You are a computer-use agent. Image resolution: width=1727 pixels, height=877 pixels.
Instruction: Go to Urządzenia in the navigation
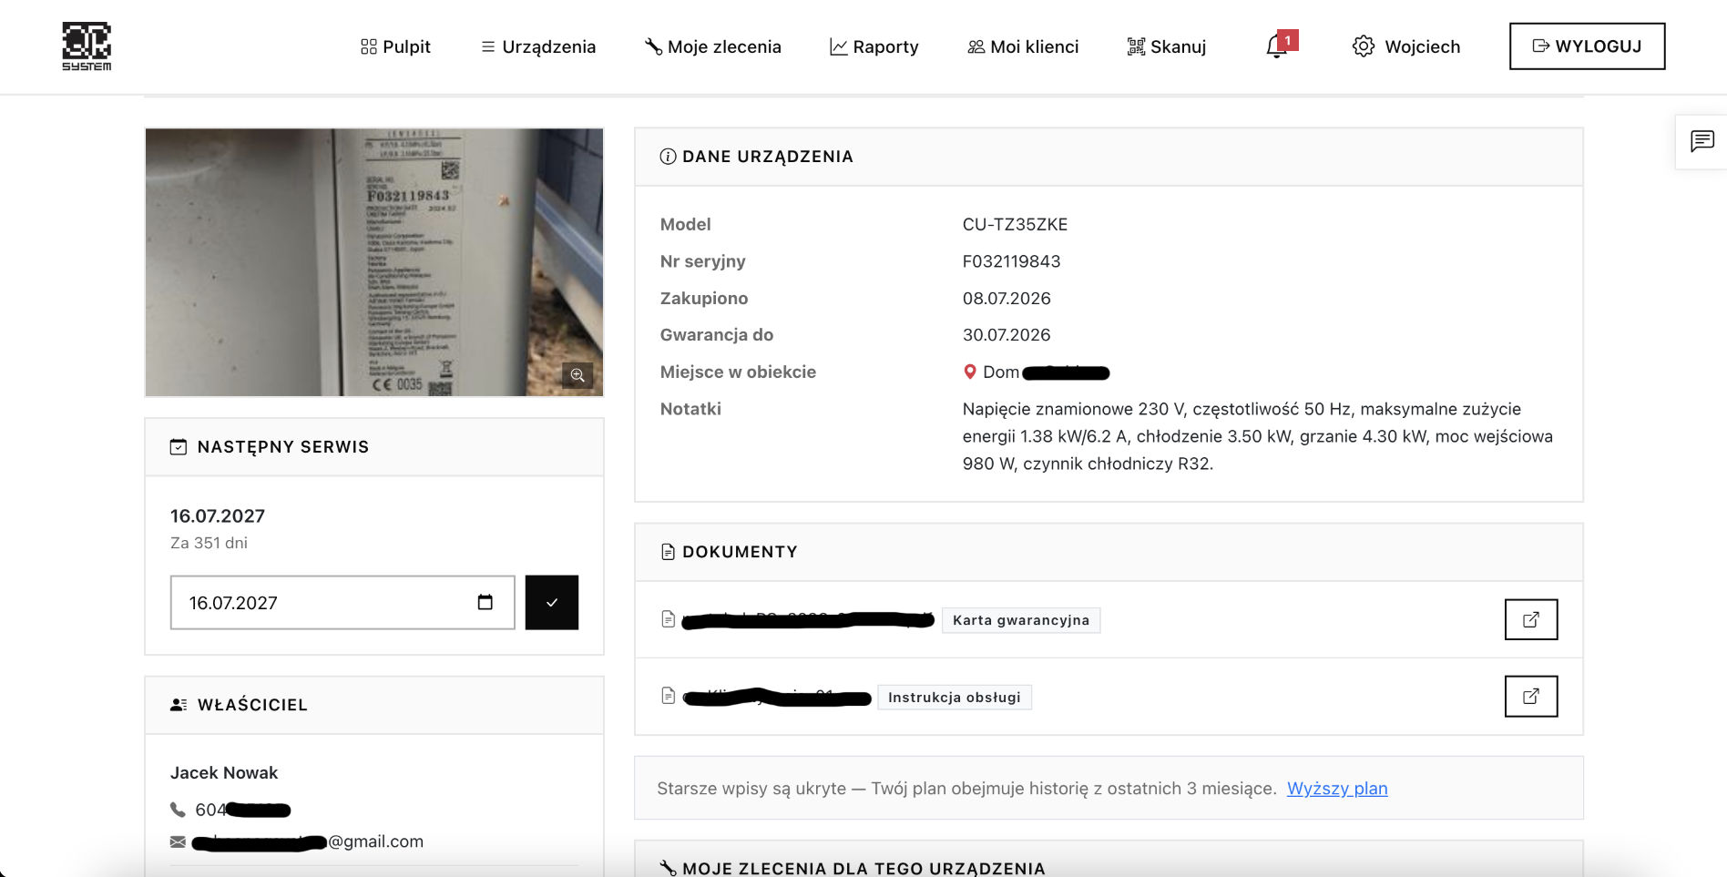tap(538, 46)
